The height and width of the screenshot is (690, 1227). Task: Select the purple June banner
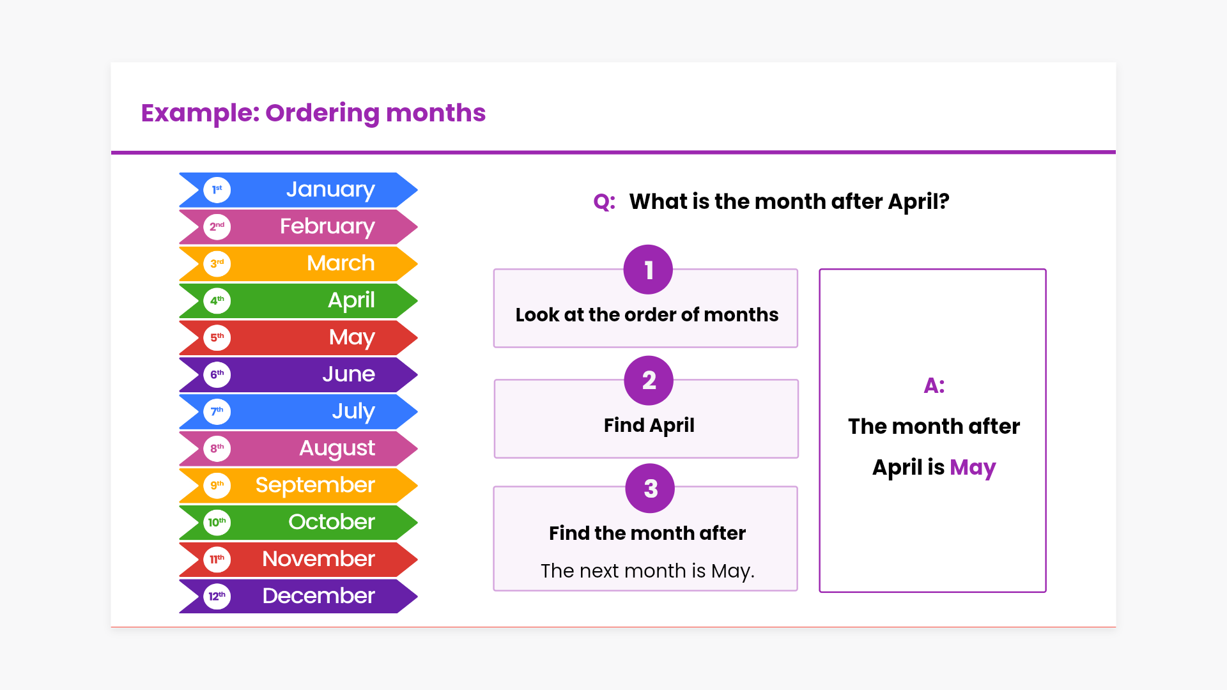tap(299, 374)
